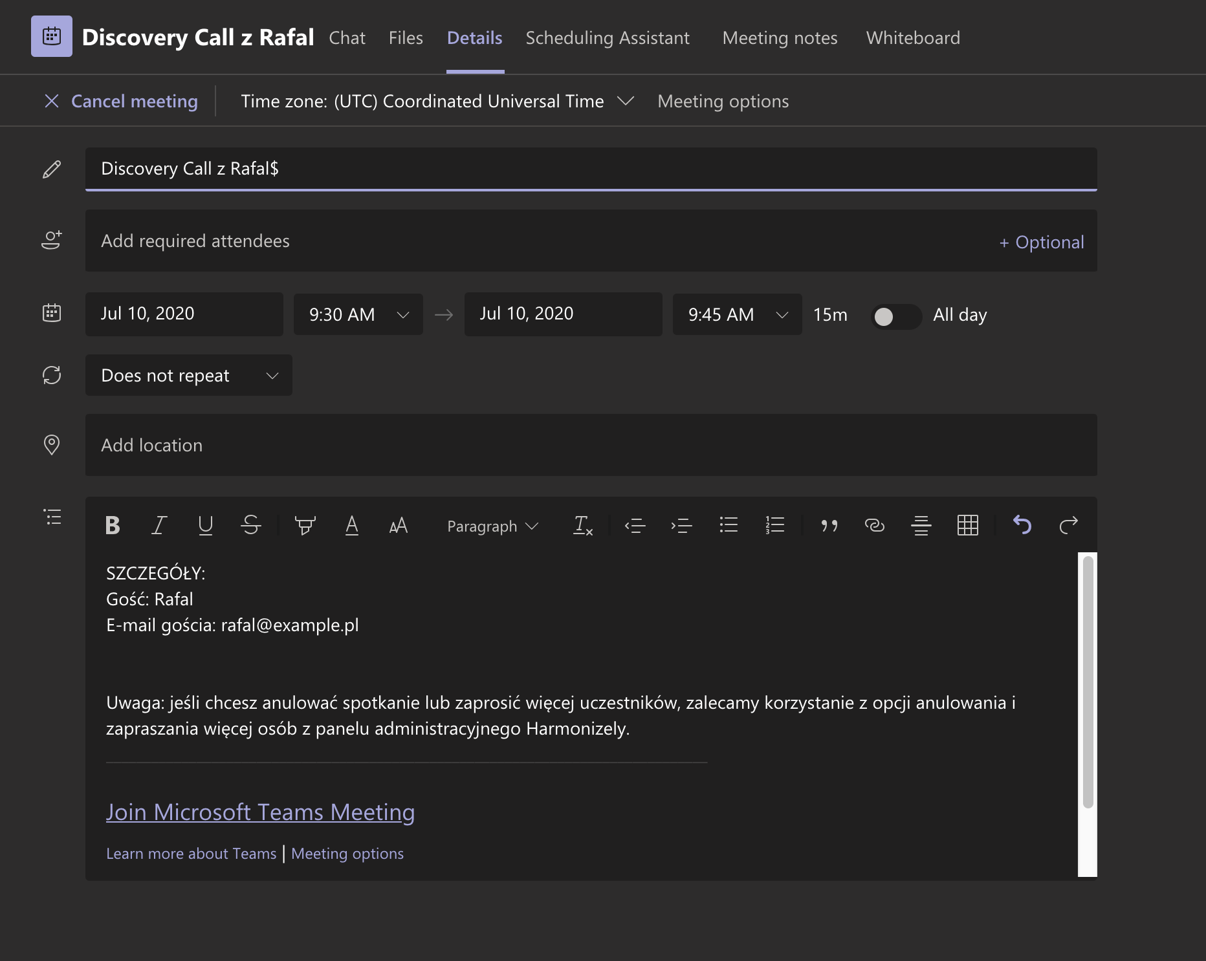Image resolution: width=1206 pixels, height=961 pixels.
Task: Click the 15m duration label
Action: [x=830, y=315]
